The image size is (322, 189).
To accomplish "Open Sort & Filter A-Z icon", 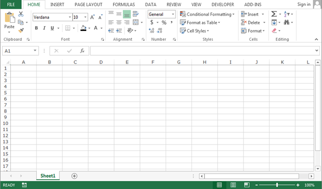I will pyautogui.click(x=287, y=14).
